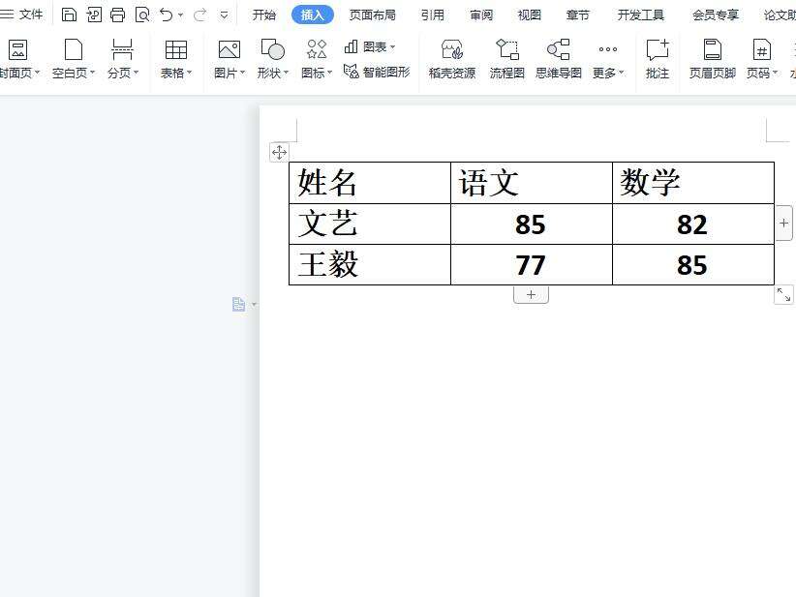This screenshot has height=597, width=796.
Task: Click the table move handle icon
Action: coord(279,152)
